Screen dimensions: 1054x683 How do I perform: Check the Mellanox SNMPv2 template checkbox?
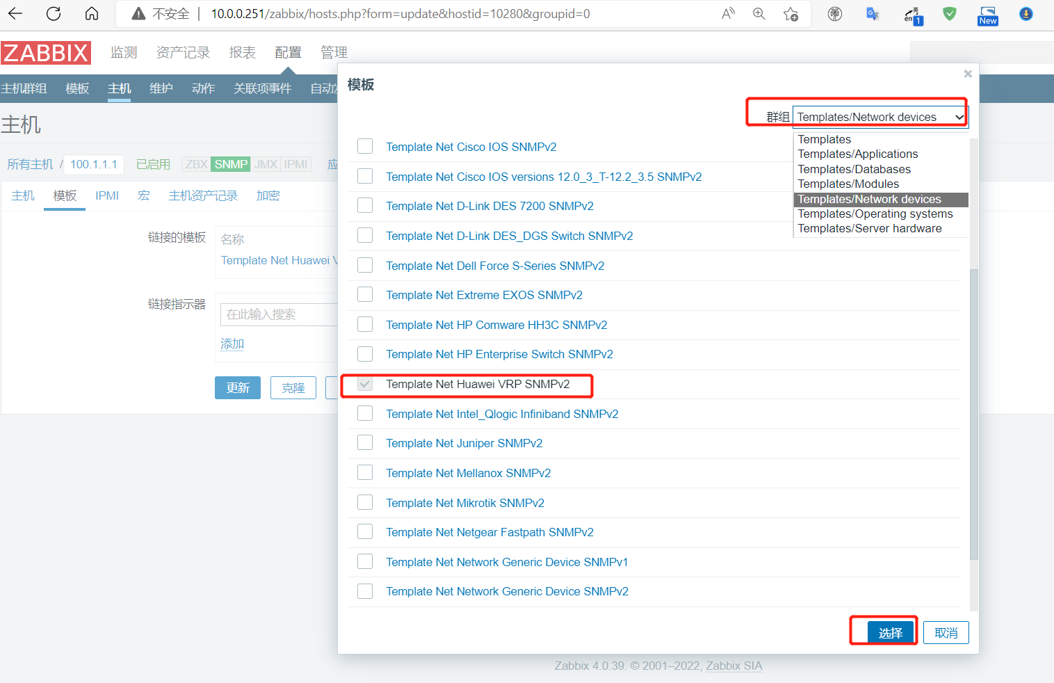(365, 472)
